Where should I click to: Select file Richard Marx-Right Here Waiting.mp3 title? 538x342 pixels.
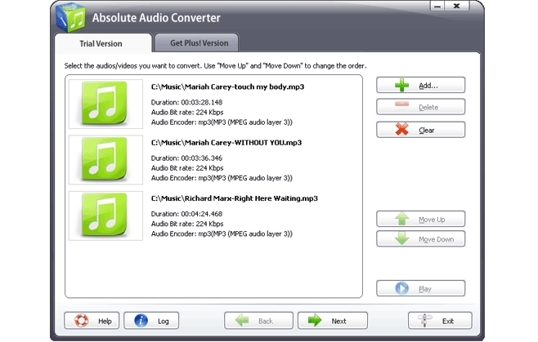click(235, 199)
